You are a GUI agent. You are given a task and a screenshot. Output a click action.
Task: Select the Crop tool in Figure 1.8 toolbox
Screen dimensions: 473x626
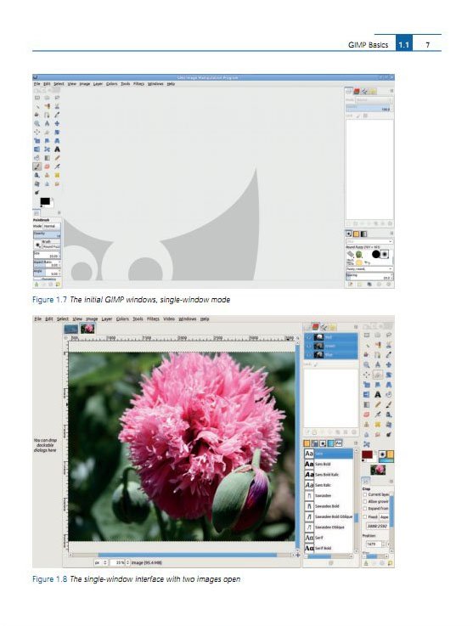[x=378, y=375]
